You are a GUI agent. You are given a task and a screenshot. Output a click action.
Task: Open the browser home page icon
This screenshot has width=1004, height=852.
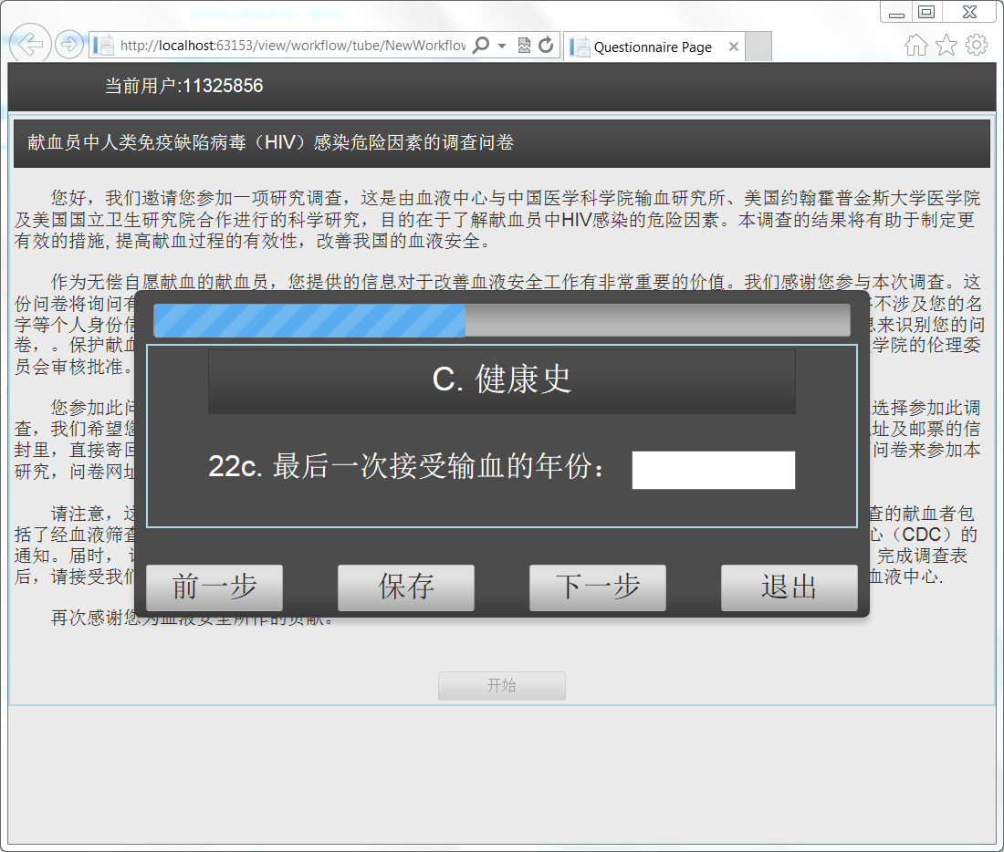(915, 45)
